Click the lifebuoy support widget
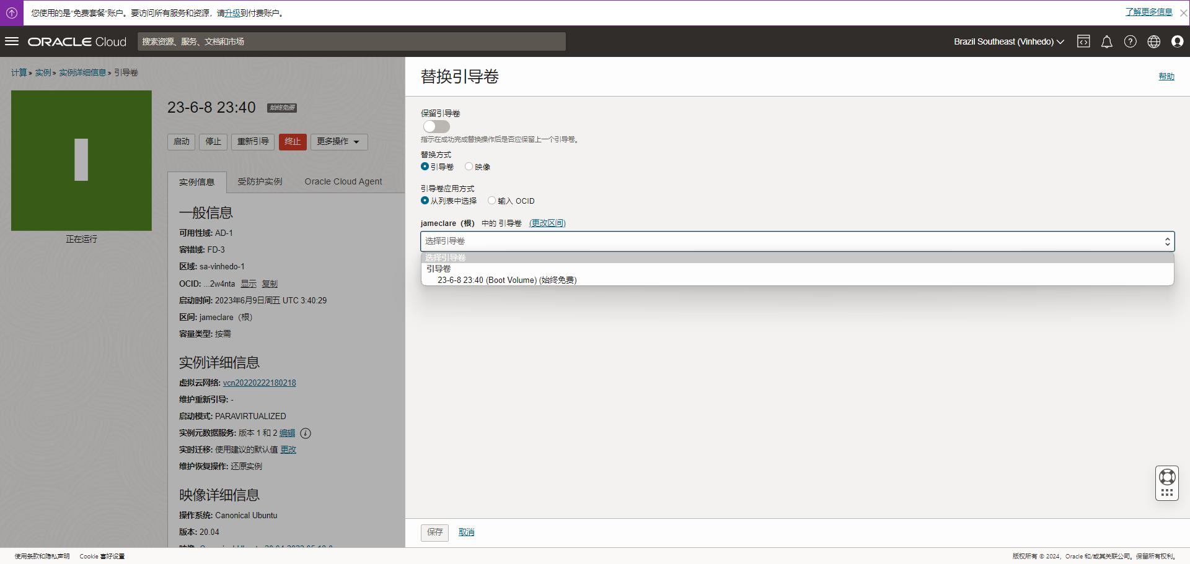The image size is (1190, 564). pos(1166,477)
